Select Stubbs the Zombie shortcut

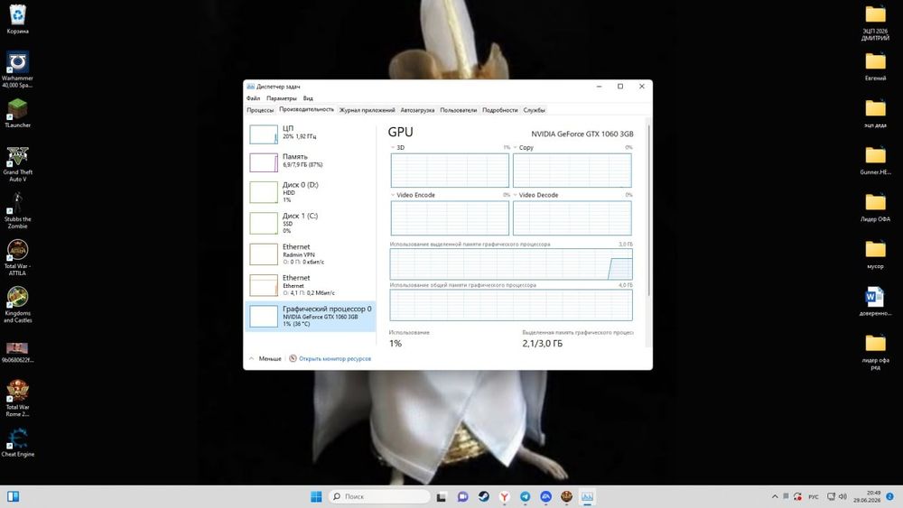[17, 210]
